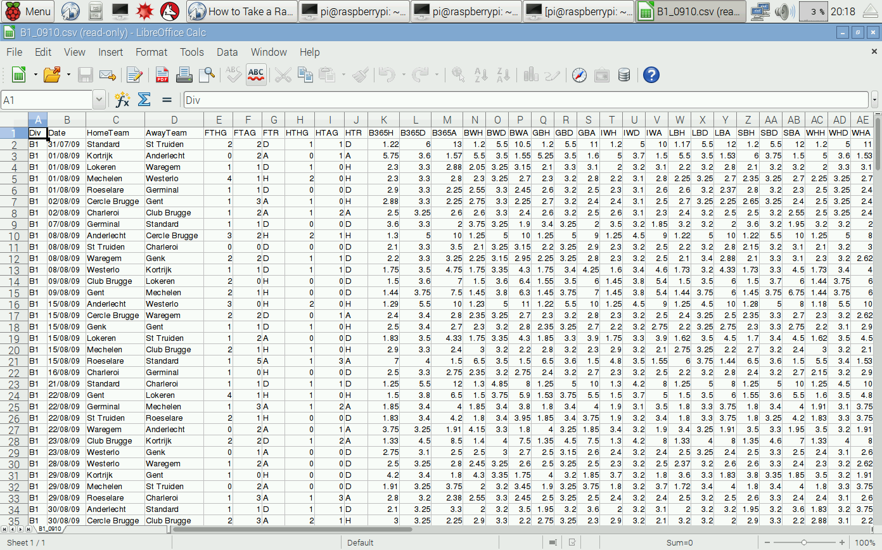
Task: Open the Raspberry Pi Menu in the taskbar
Action: coord(27,11)
